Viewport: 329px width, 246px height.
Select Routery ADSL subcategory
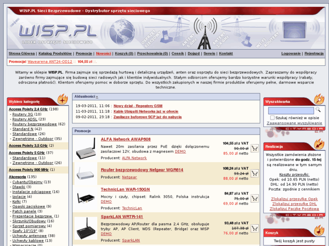coord(25,119)
